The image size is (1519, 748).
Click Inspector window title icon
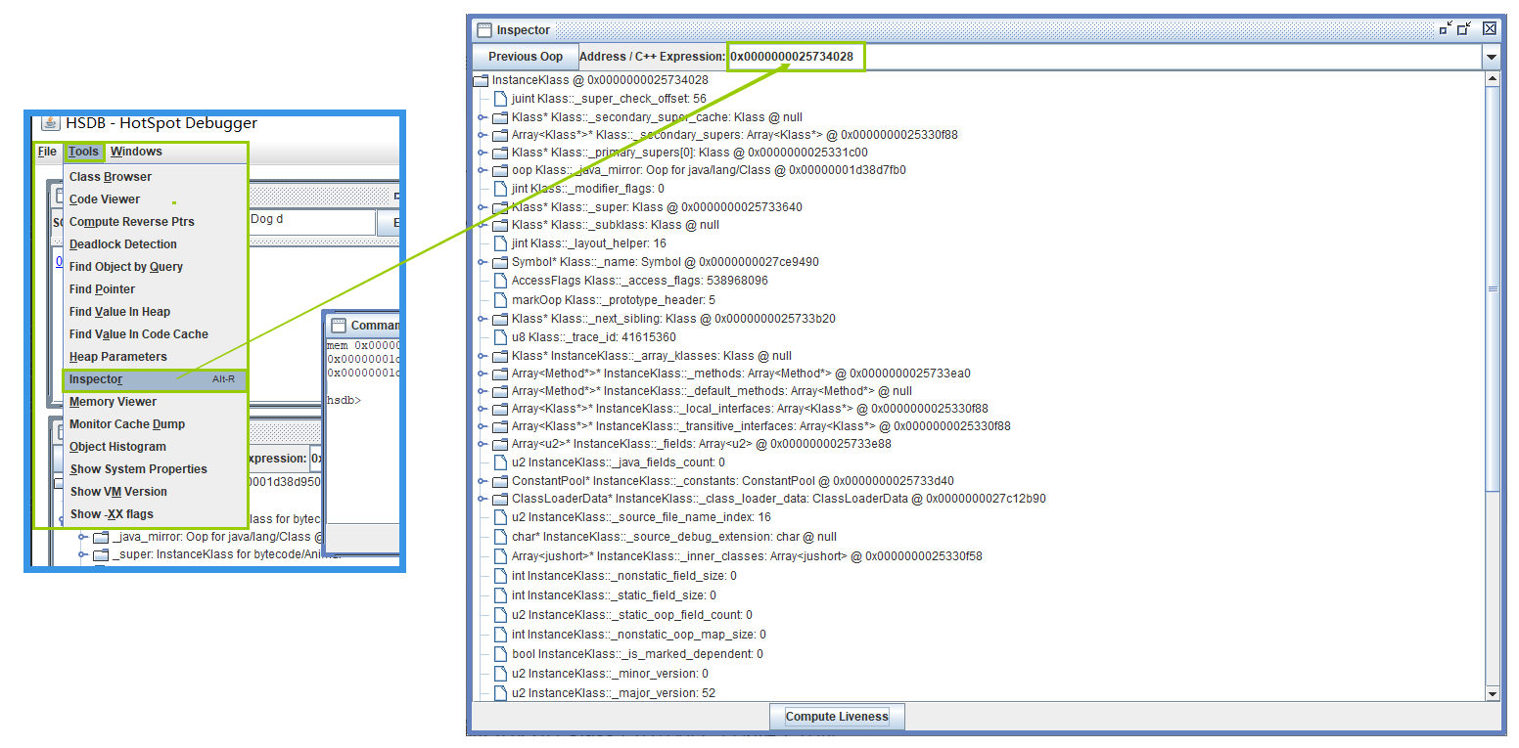pyautogui.click(x=483, y=30)
